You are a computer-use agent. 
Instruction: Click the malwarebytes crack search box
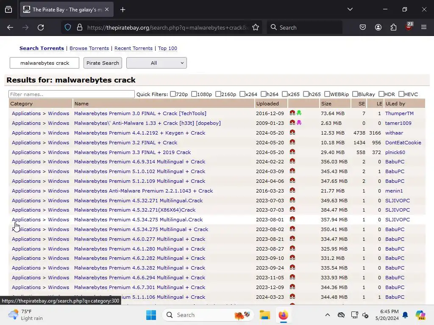(45, 63)
